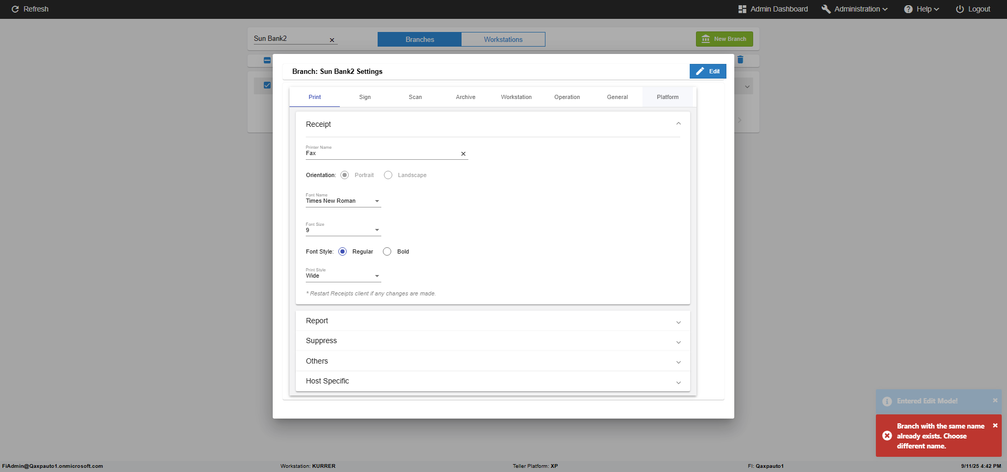Click the bank icon on New Branch
The height and width of the screenshot is (472, 1007).
click(x=706, y=39)
